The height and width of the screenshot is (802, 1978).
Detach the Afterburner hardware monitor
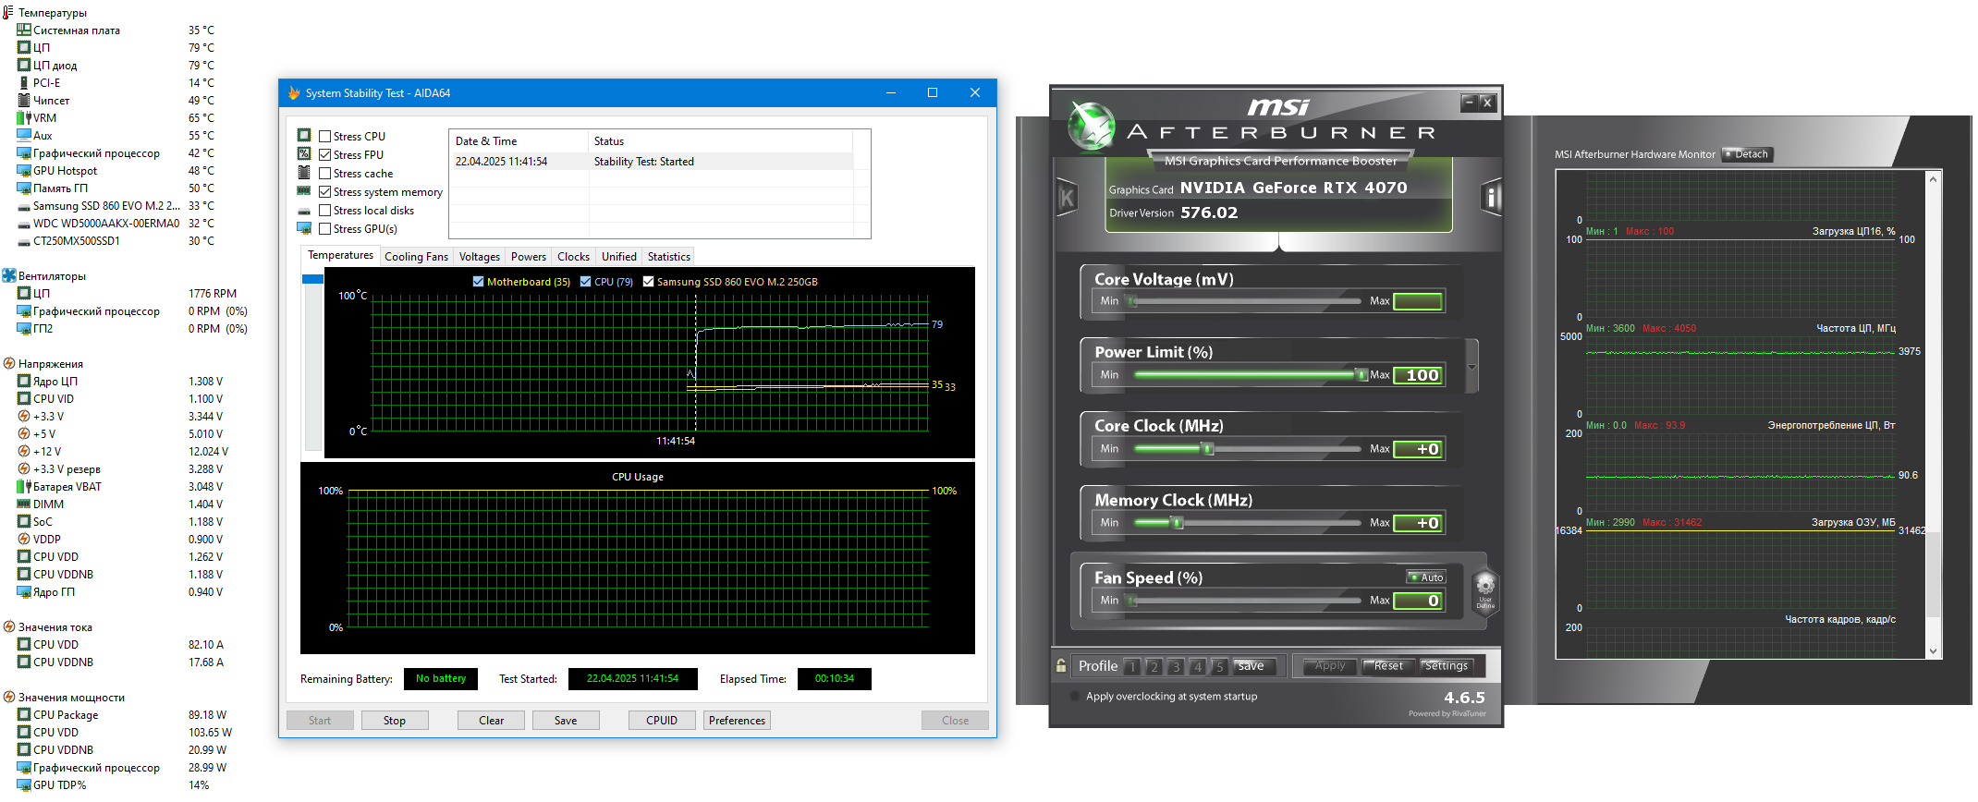pyautogui.click(x=1746, y=154)
